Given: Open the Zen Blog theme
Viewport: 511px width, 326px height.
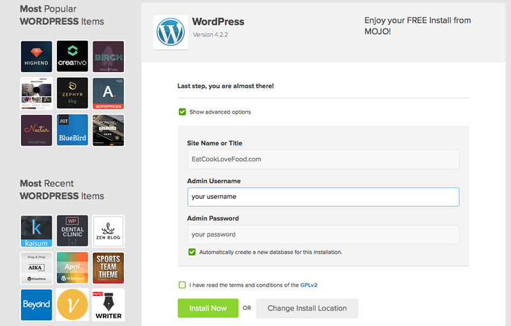Looking at the screenshot, I should pos(108,231).
